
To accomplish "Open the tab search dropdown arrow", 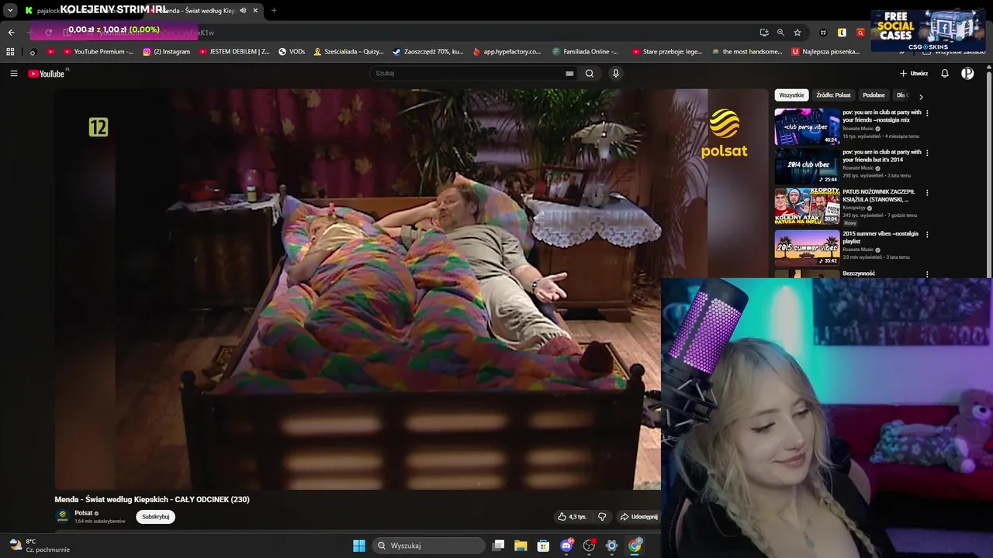I will tap(10, 11).
